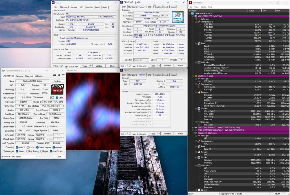Click the GPU-Z screenshot camera icon
This screenshot has width=290, height=195.
click(55, 75)
